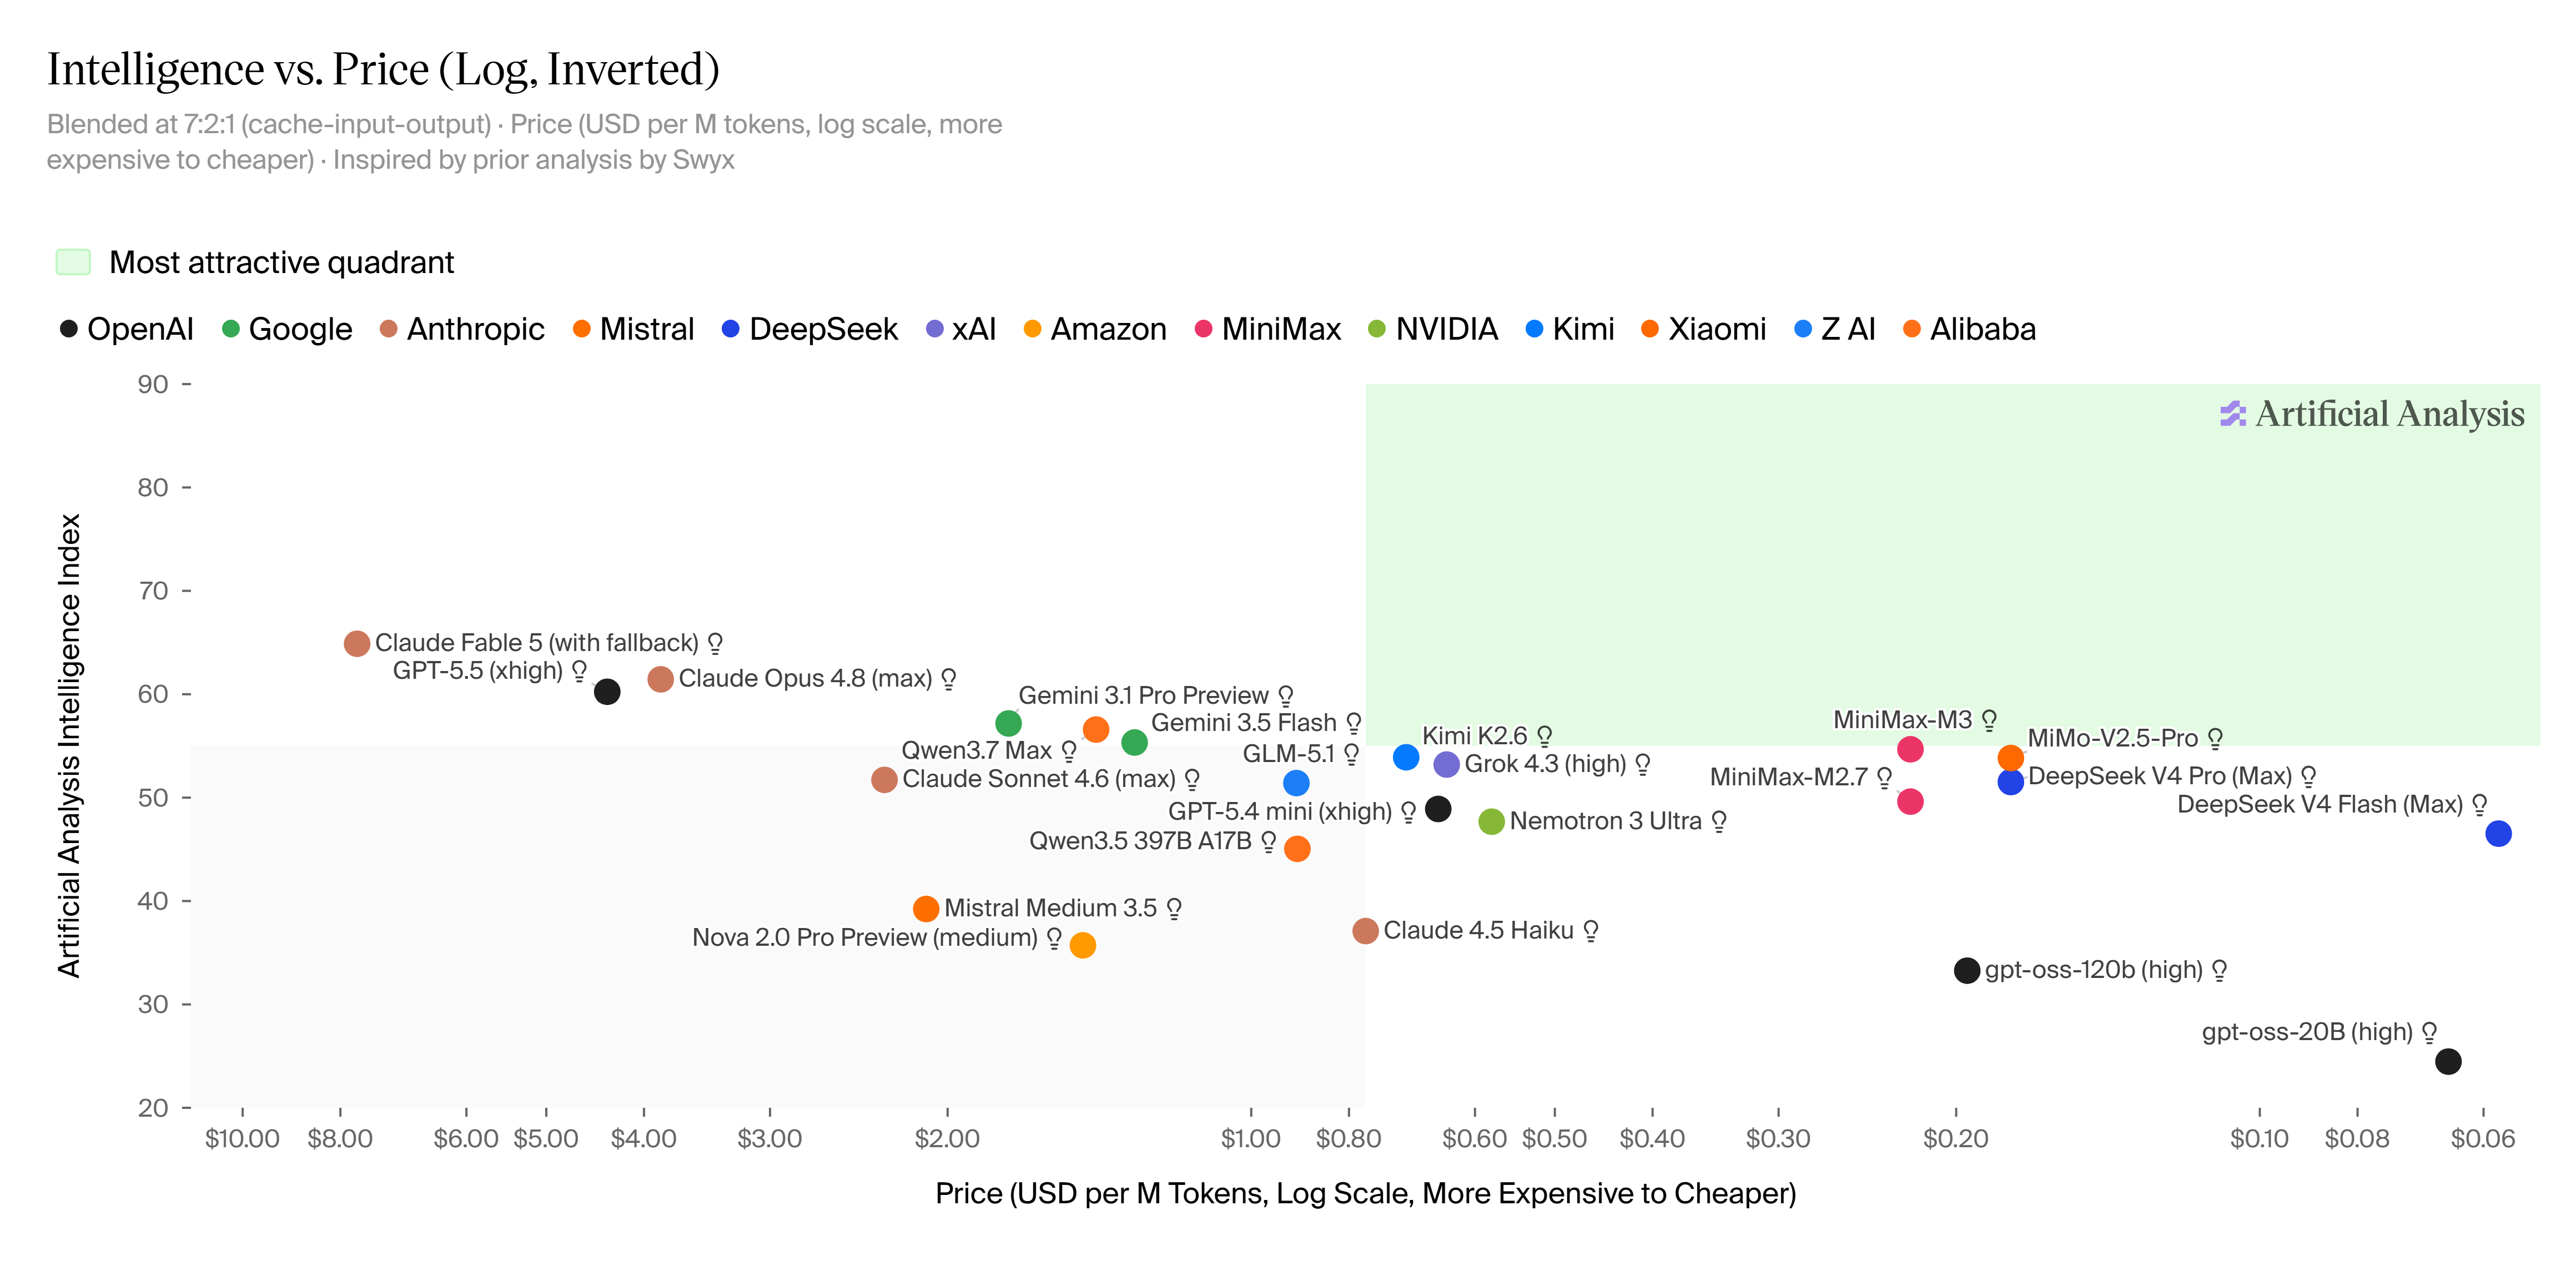This screenshot has height=1261, width=2576.
Task: Toggle the Most attractive quadrant swatch
Action: tap(73, 262)
